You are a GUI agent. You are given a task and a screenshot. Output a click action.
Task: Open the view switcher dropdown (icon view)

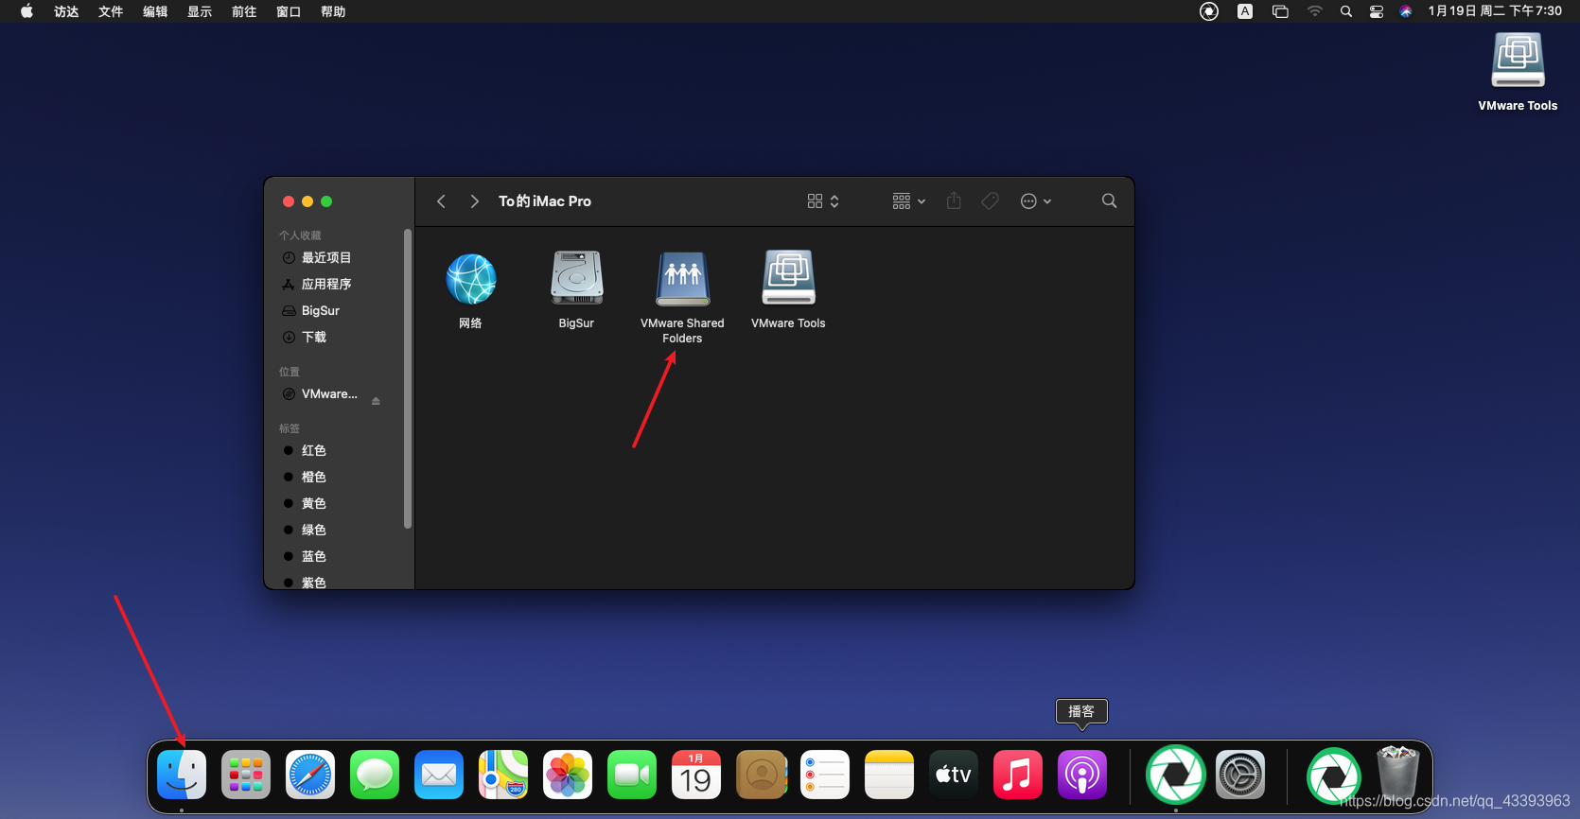(x=823, y=200)
